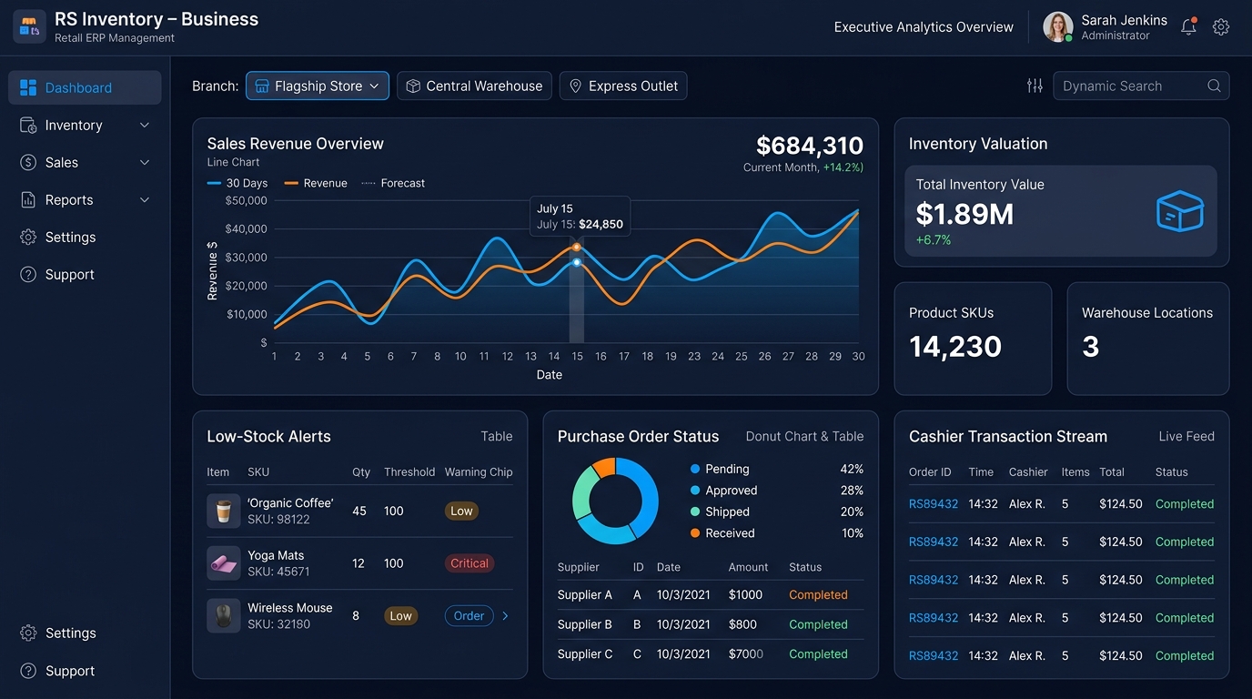Open the Warehouse Locations card

[x=1147, y=338]
